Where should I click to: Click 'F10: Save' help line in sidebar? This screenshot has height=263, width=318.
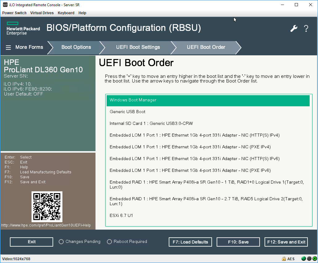point(17,177)
